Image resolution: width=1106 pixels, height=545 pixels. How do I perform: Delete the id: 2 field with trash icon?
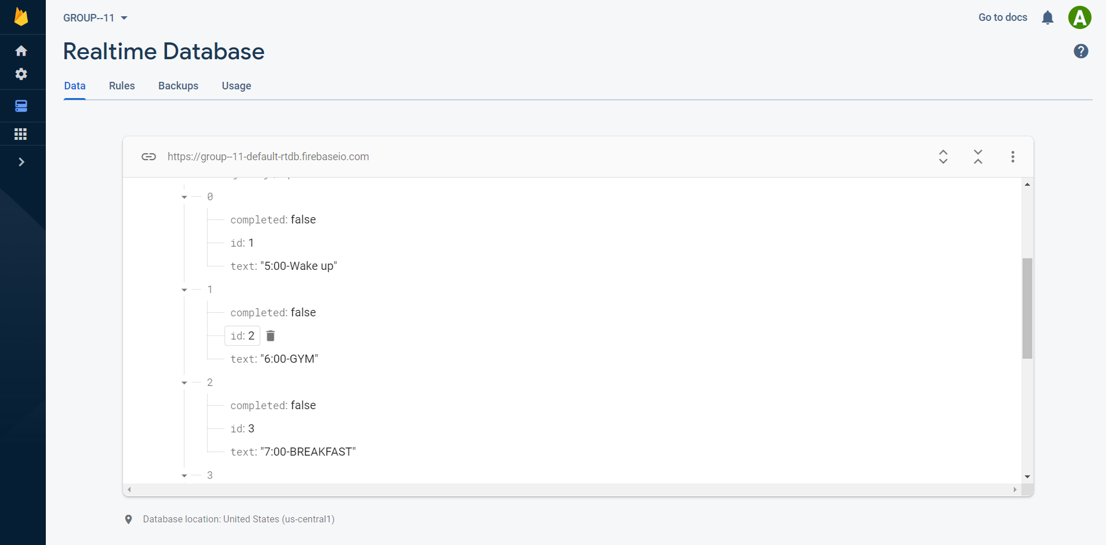270,335
